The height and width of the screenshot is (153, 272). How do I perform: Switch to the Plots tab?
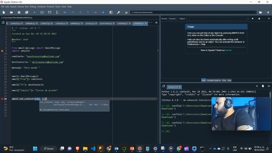point(224,80)
